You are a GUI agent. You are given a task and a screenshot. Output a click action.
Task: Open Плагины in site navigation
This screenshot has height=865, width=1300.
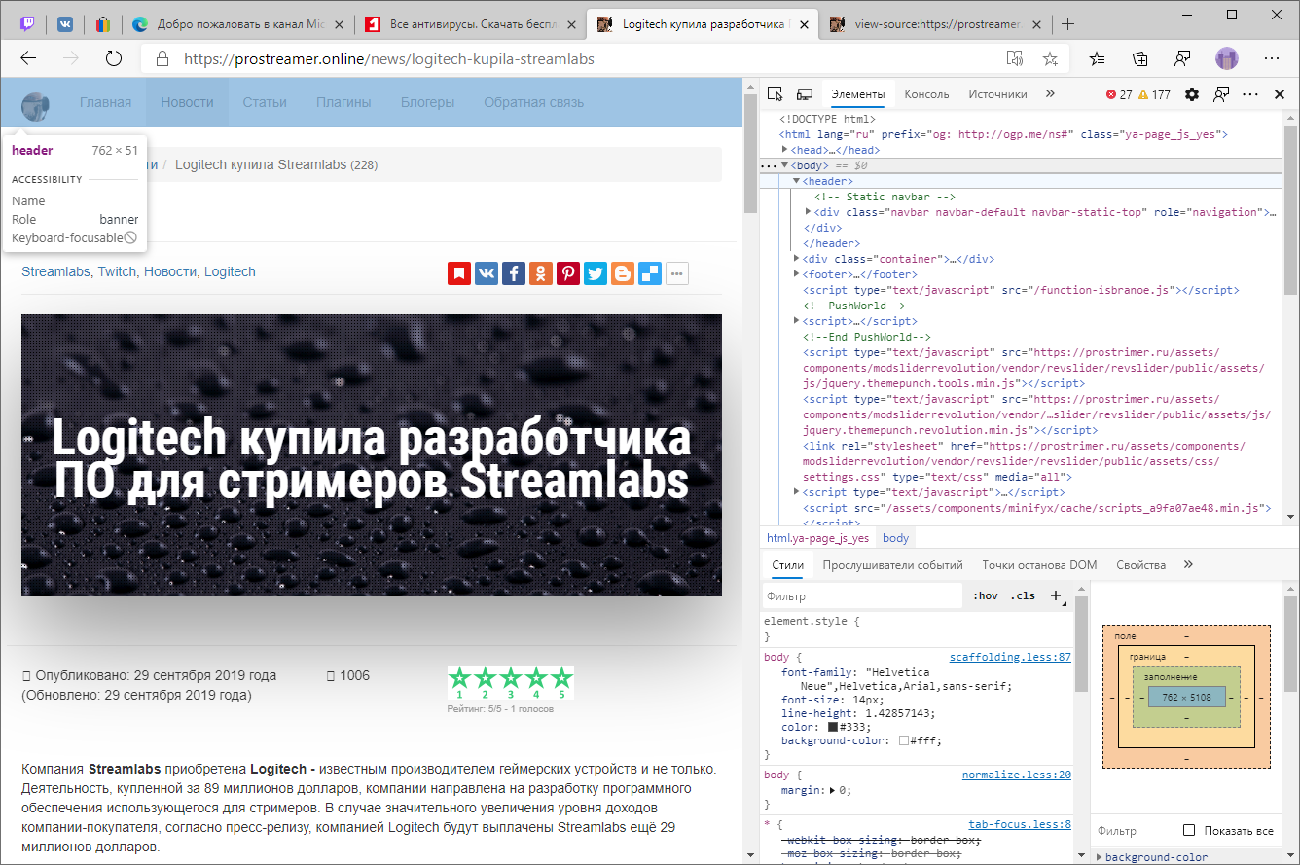coord(343,102)
